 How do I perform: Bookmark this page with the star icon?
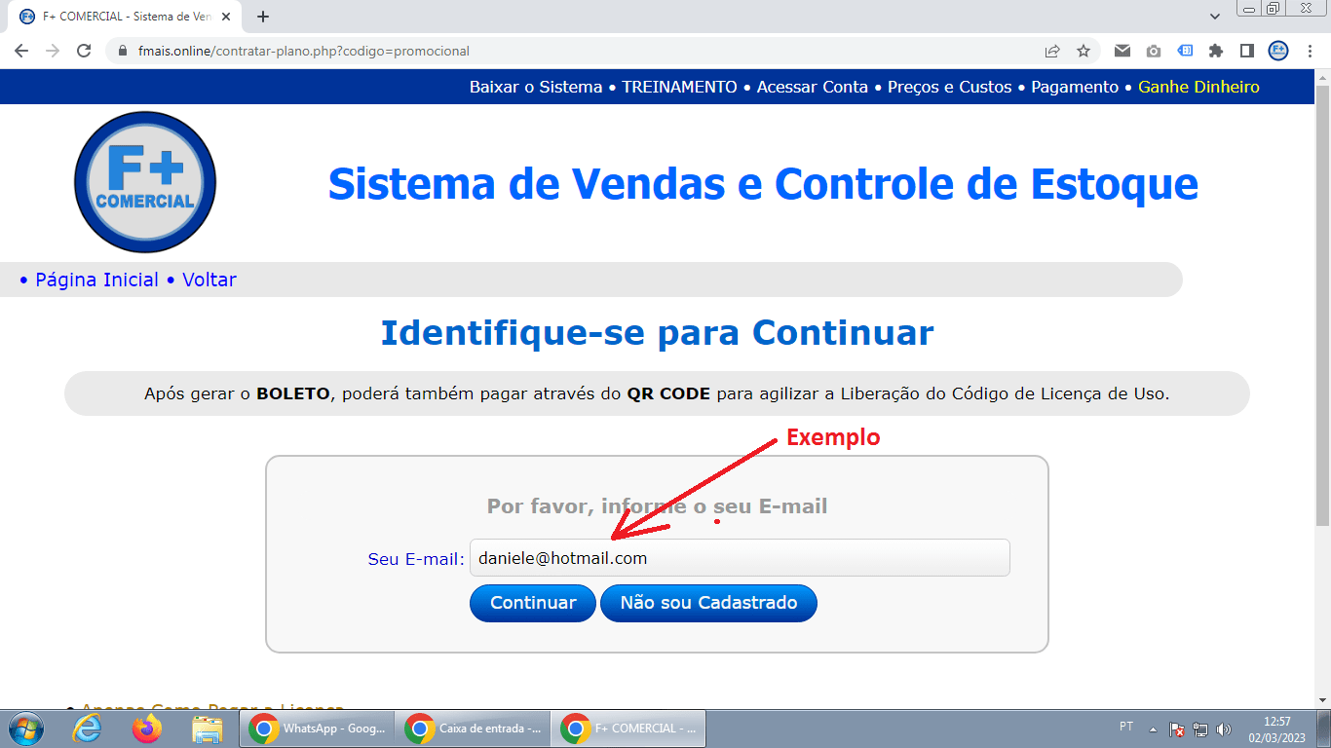click(1084, 51)
